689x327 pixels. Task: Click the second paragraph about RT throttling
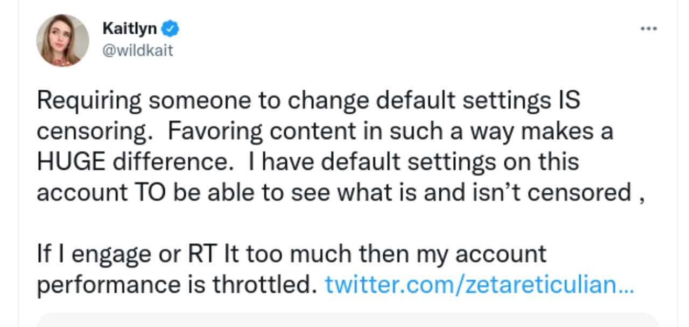tap(291, 268)
